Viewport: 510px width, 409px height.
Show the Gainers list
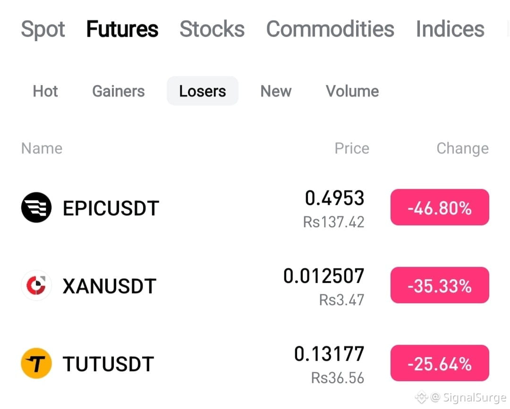119,91
